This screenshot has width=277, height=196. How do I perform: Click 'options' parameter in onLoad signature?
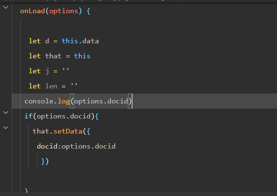tap(64, 11)
